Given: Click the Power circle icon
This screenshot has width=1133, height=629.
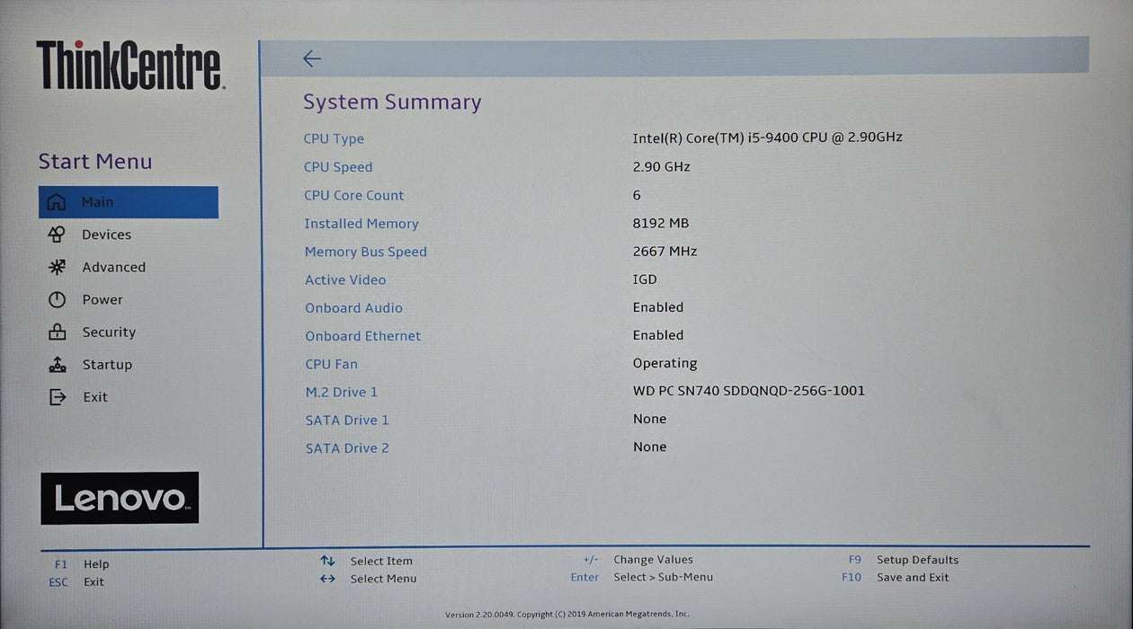Looking at the screenshot, I should point(57,299).
